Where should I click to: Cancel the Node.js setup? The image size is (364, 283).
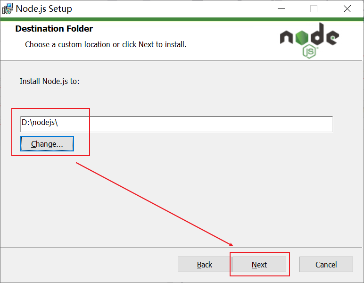click(326, 265)
